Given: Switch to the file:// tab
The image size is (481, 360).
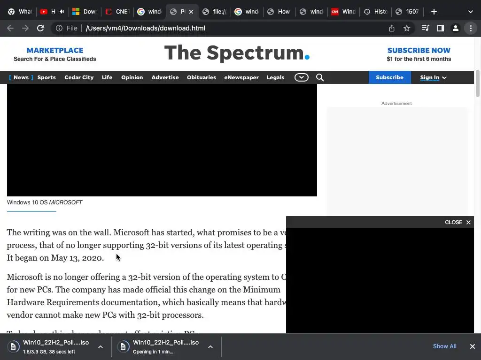Looking at the screenshot, I should (214, 12).
